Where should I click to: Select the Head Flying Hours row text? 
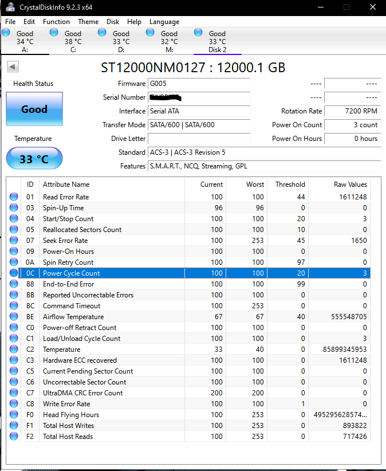pyautogui.click(x=71, y=414)
